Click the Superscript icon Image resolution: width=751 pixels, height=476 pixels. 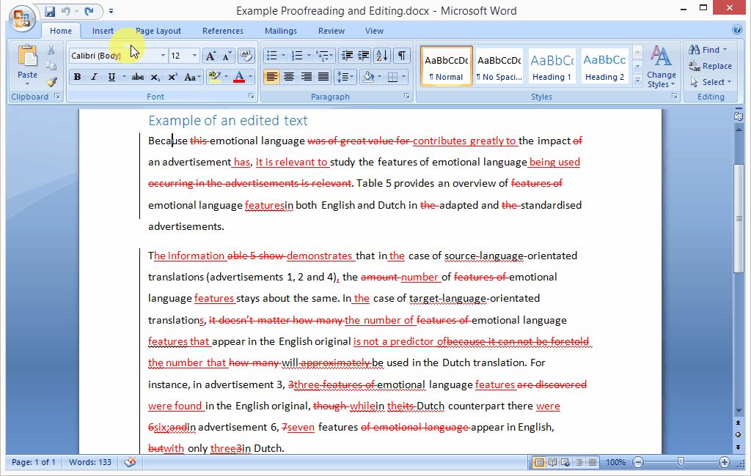coord(172,77)
